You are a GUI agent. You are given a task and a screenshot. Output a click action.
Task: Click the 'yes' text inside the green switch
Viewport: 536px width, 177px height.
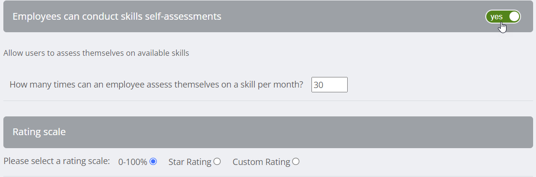point(496,17)
